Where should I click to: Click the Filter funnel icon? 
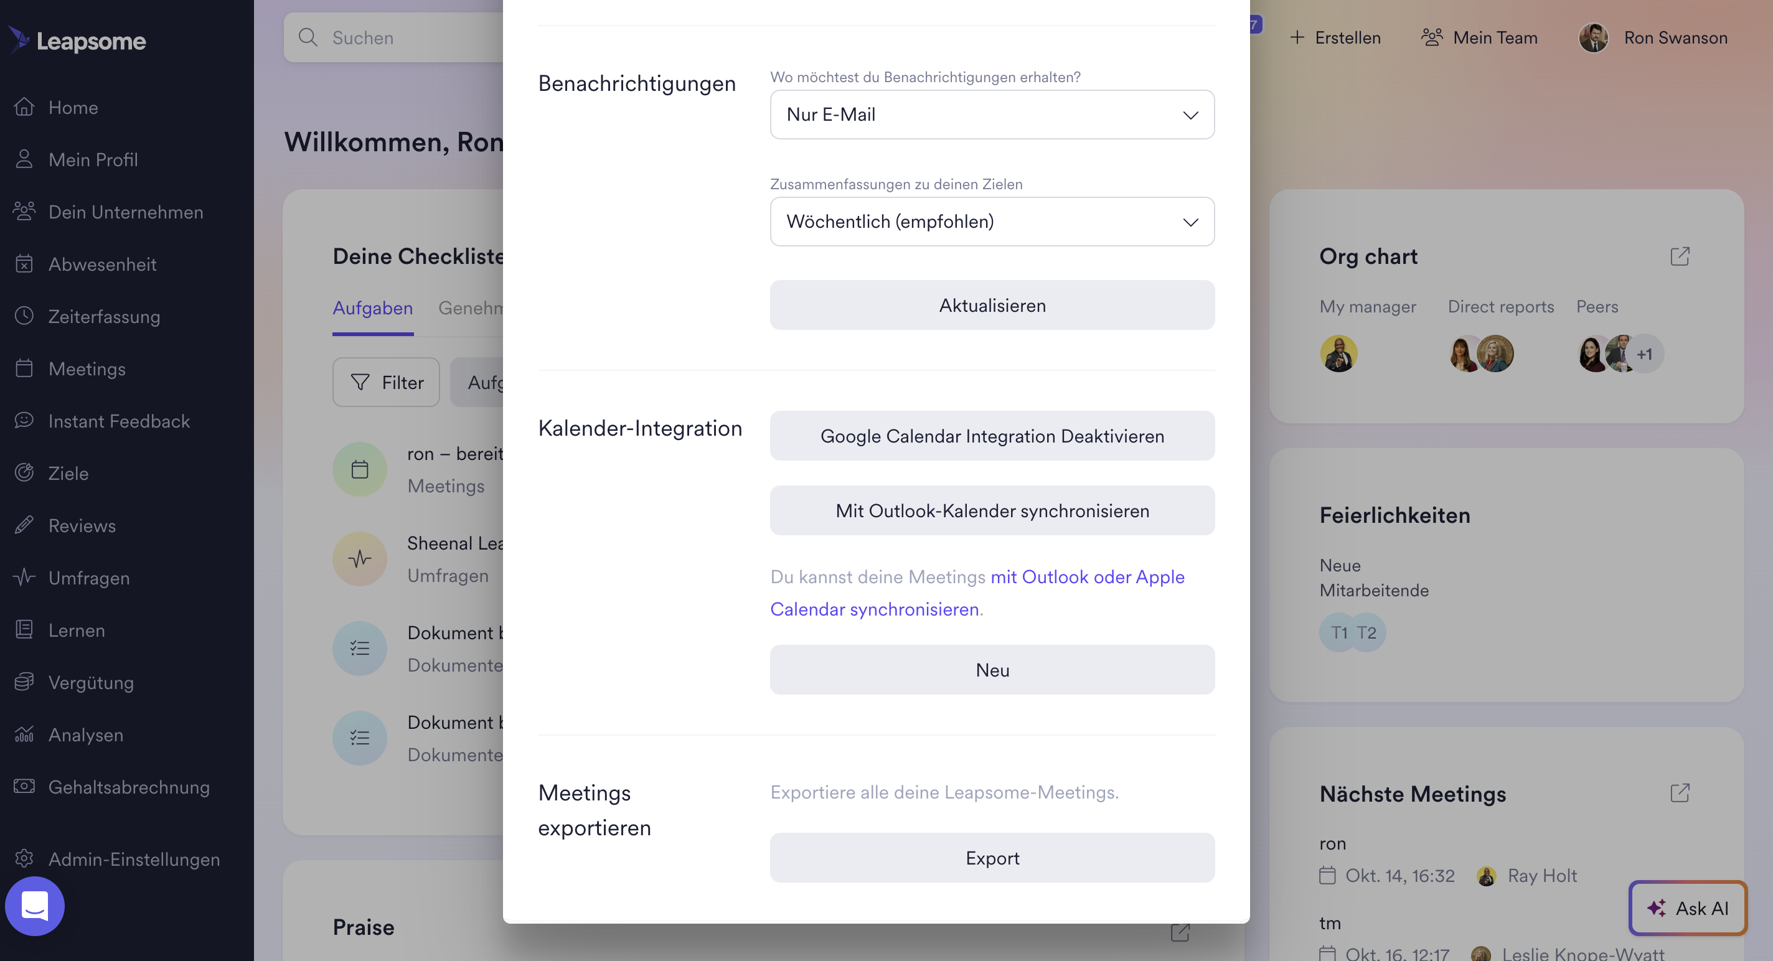click(360, 383)
